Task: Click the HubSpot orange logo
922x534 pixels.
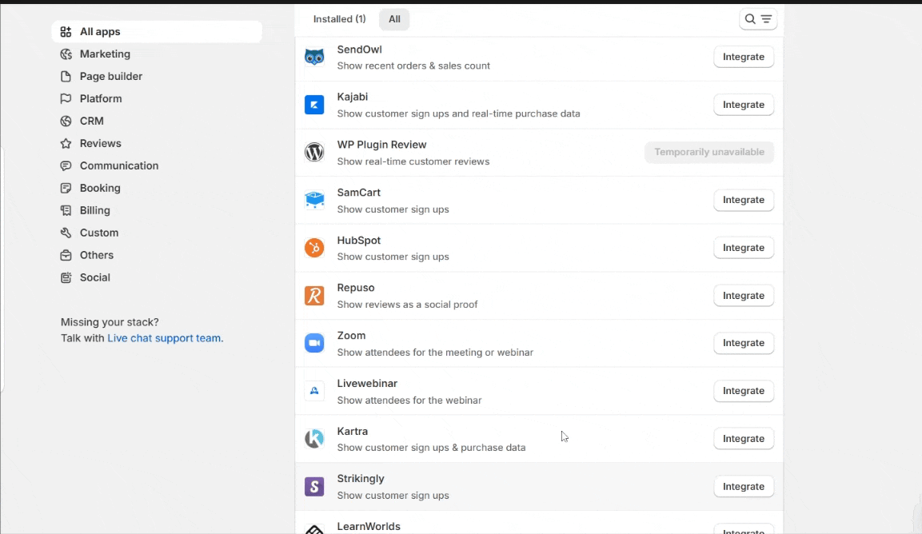Action: pos(314,248)
